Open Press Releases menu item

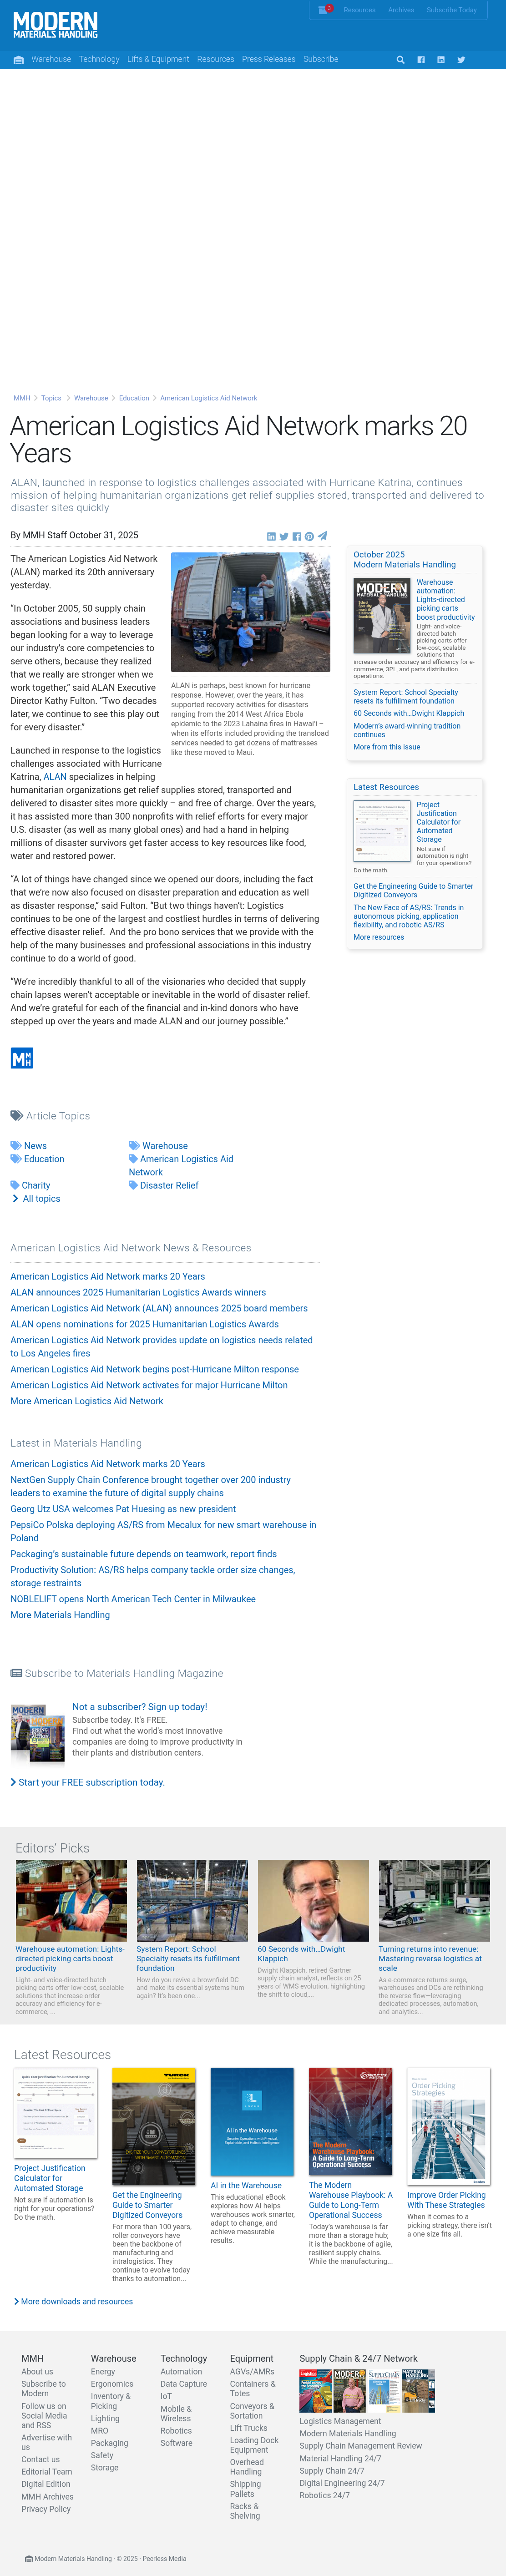coord(269,59)
